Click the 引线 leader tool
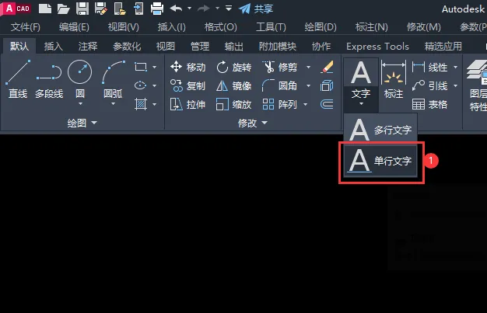 point(430,85)
